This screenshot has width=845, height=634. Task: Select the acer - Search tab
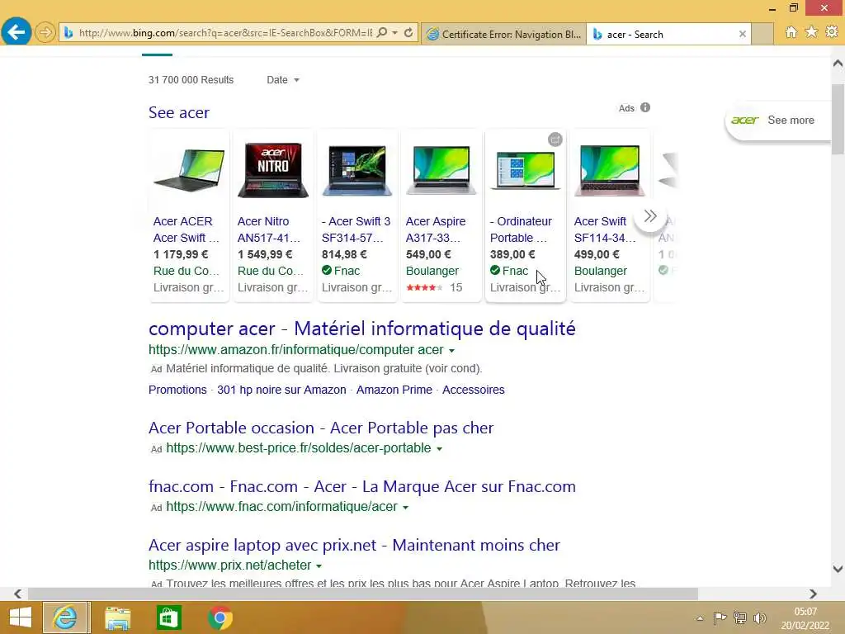tap(663, 34)
